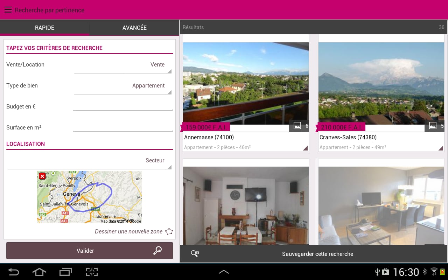448x280 pixels.
Task: Open Cranves-Sales (74380) listing title
Action: pyautogui.click(x=348, y=137)
